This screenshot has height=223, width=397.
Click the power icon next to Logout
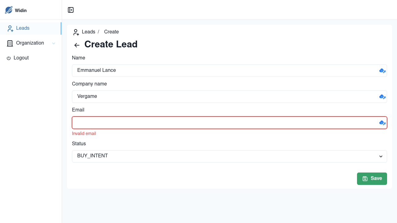tap(9, 58)
